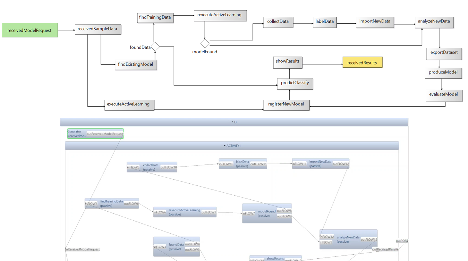
Task: Select the labelData passive block
Action: [x=242, y=164]
